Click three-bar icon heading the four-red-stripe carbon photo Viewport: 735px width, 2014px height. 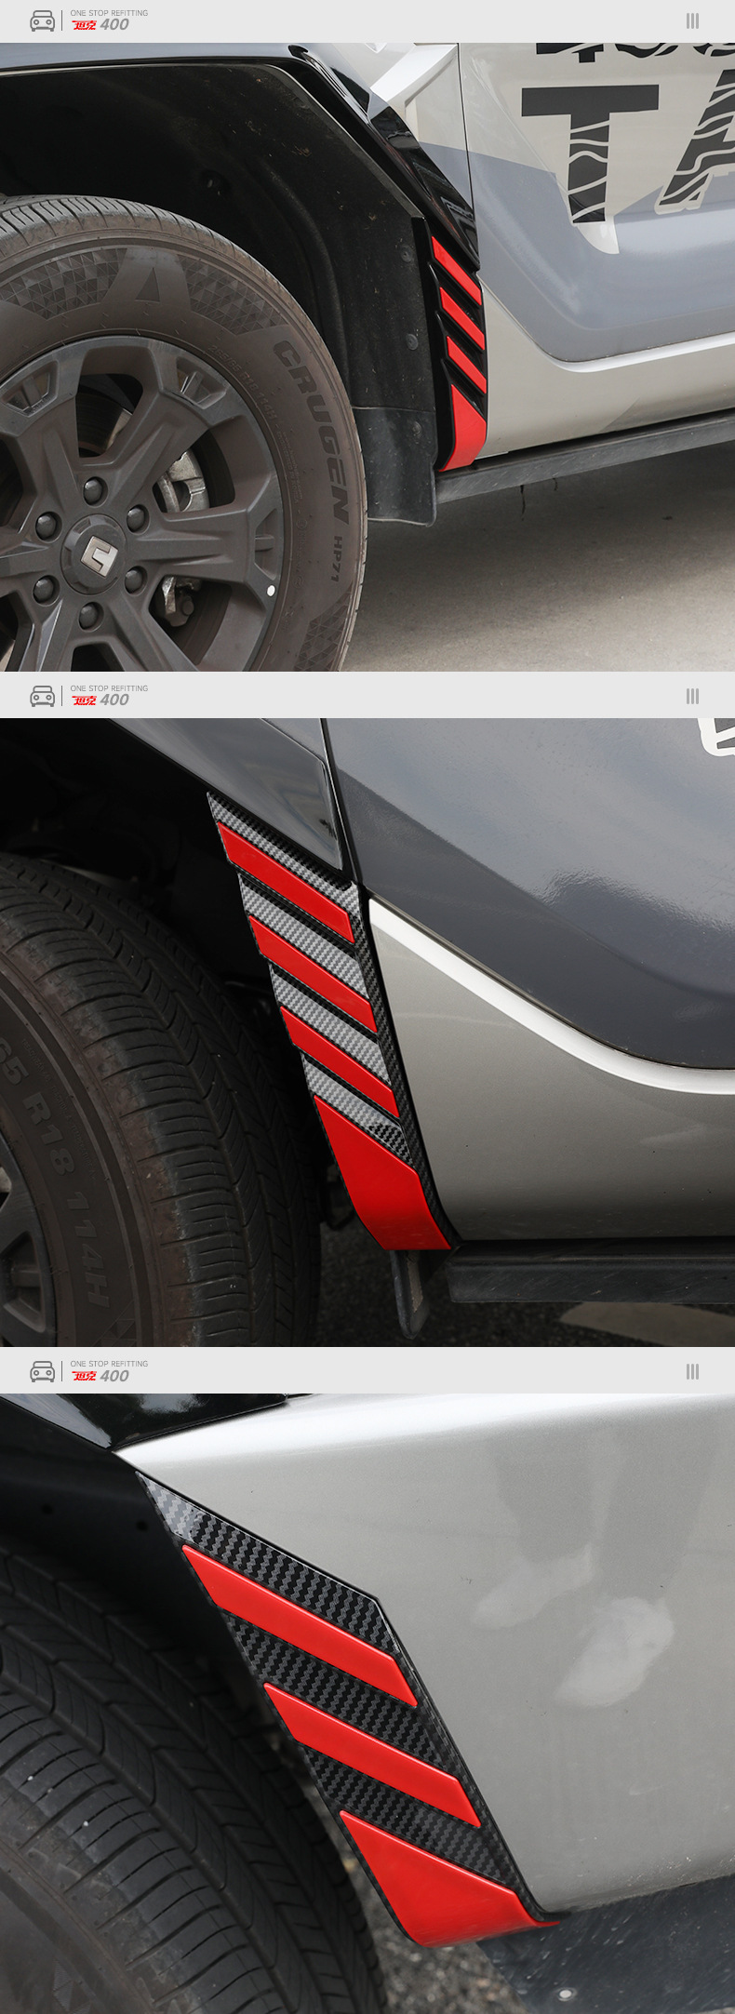tap(692, 696)
